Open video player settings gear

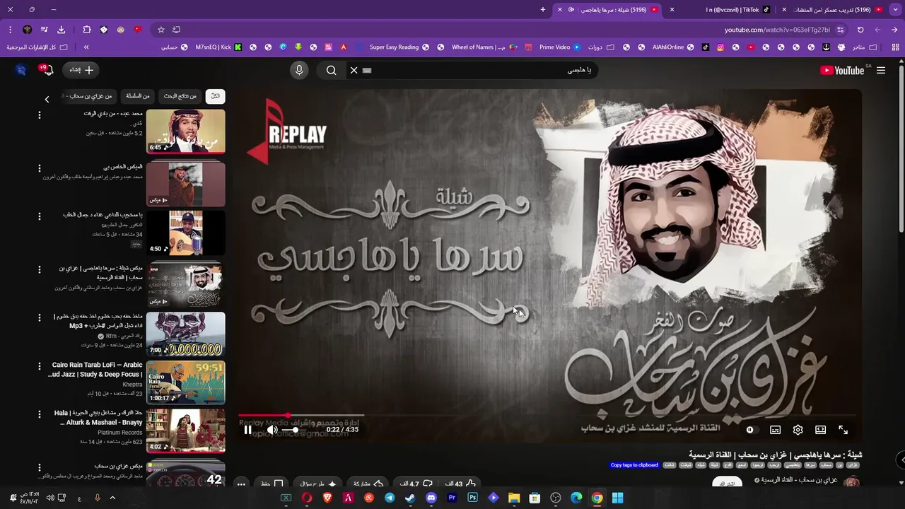tap(798, 430)
